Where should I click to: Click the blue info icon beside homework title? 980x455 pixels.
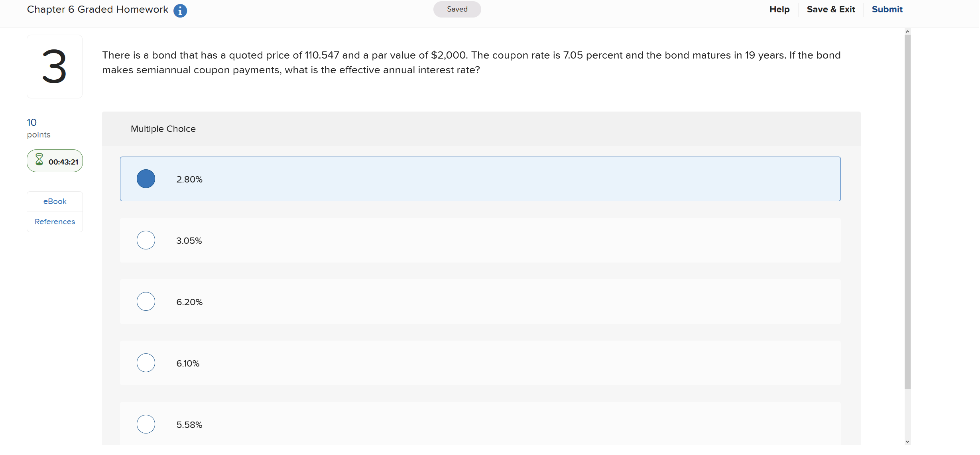(x=180, y=11)
